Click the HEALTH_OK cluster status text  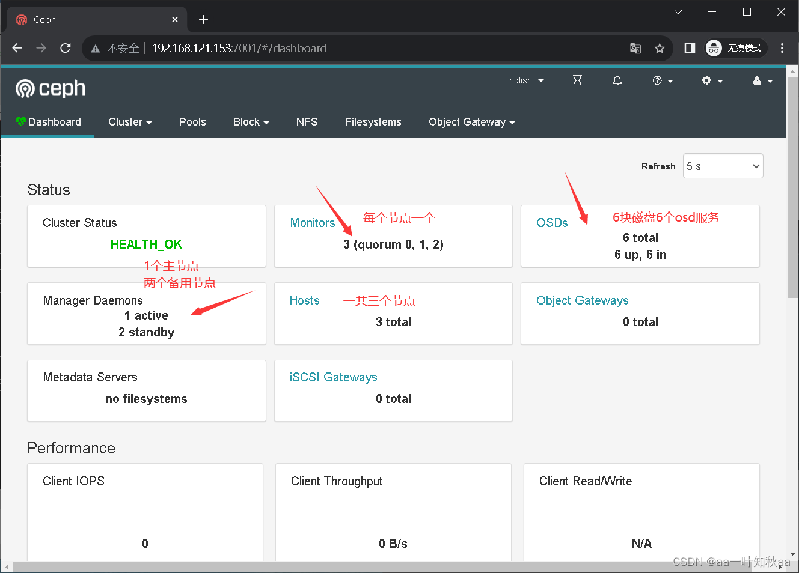point(146,244)
